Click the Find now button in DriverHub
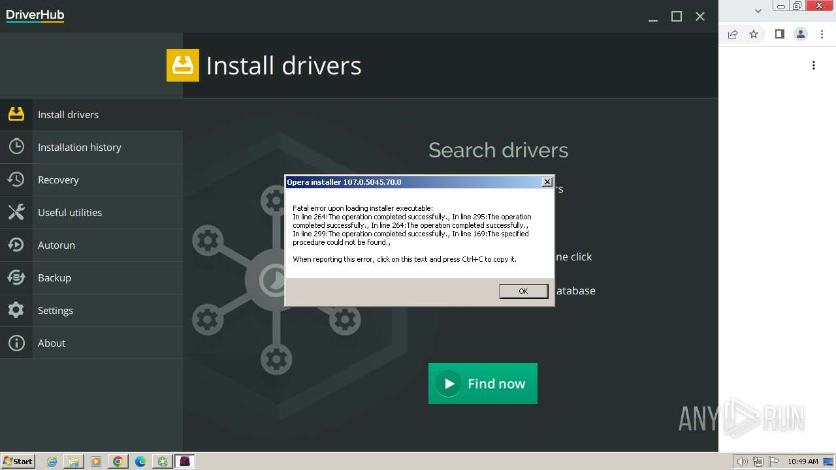The height and width of the screenshot is (470, 836). pyautogui.click(x=483, y=383)
